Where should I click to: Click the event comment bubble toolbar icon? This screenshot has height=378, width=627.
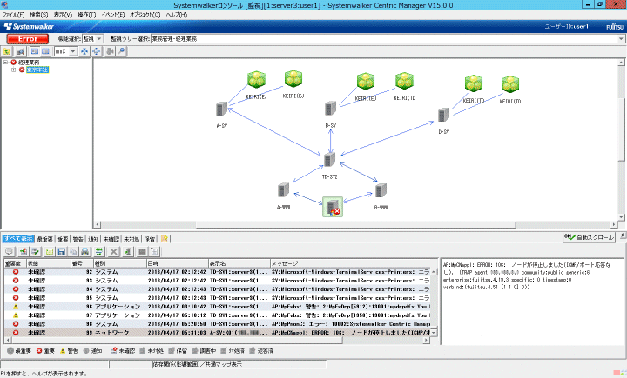click(10, 251)
